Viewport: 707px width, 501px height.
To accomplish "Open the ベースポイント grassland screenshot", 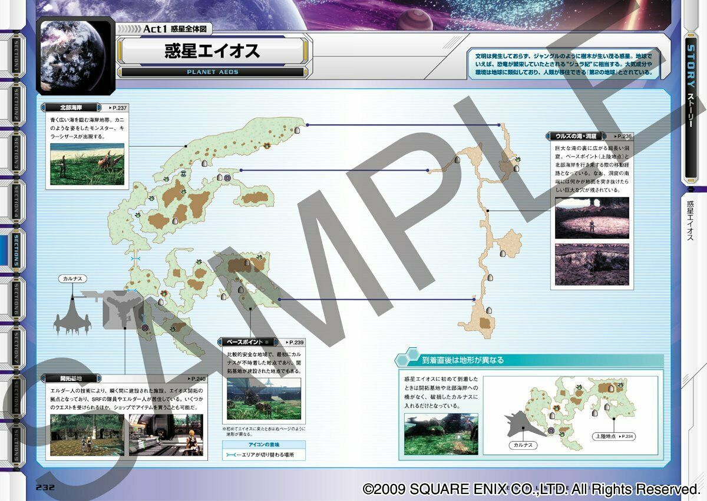I will [x=264, y=399].
